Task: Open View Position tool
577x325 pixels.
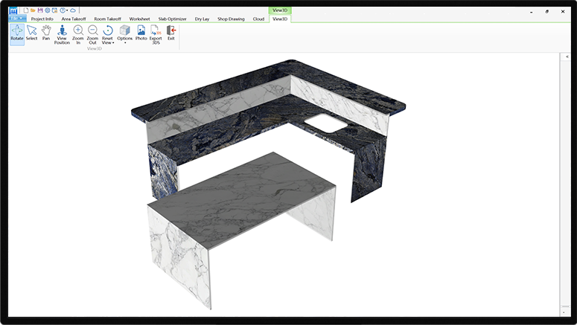Action: pyautogui.click(x=62, y=35)
